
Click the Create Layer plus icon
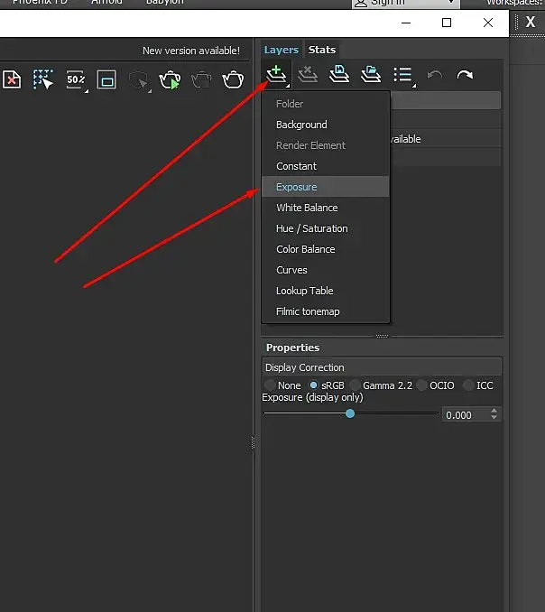[277, 75]
